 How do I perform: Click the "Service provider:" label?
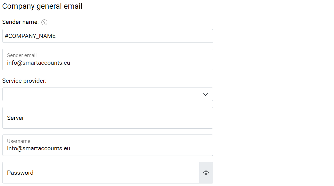coord(24,81)
